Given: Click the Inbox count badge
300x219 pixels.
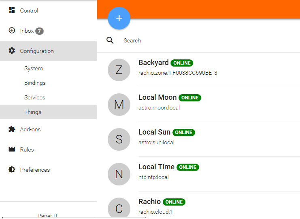Looking at the screenshot, I should (39, 31).
